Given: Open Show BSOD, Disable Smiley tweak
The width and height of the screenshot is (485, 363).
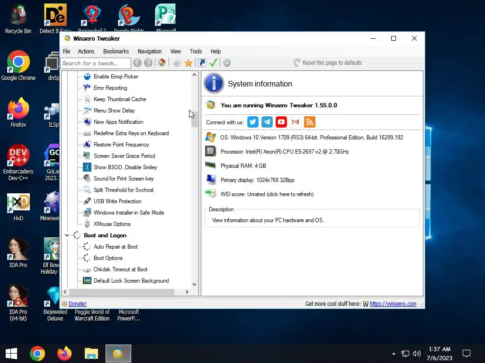Looking at the screenshot, I should (125, 167).
